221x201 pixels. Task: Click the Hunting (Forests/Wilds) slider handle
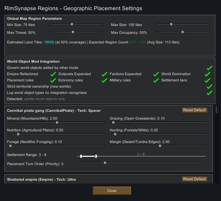[115, 134]
